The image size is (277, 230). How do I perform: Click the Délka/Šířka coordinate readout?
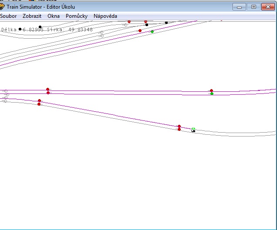click(x=47, y=30)
